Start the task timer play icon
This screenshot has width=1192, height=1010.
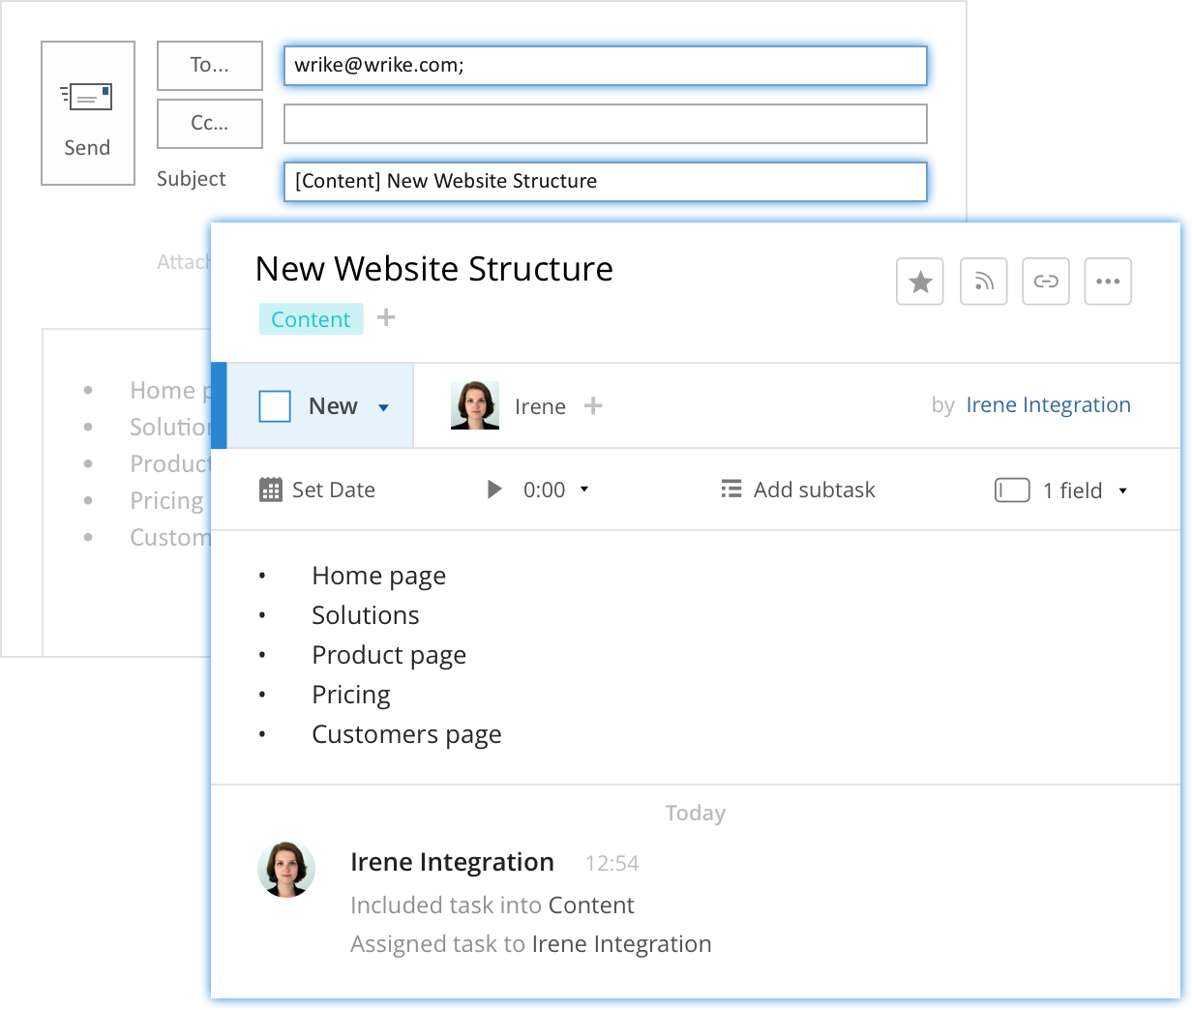[x=494, y=490]
